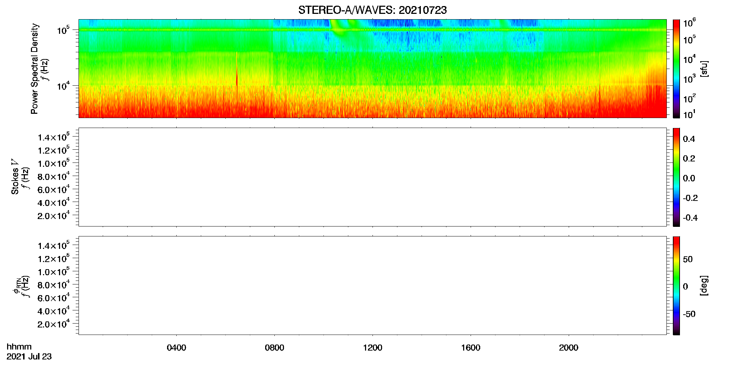Select the [sfu] colorbar unit label

[x=704, y=69]
